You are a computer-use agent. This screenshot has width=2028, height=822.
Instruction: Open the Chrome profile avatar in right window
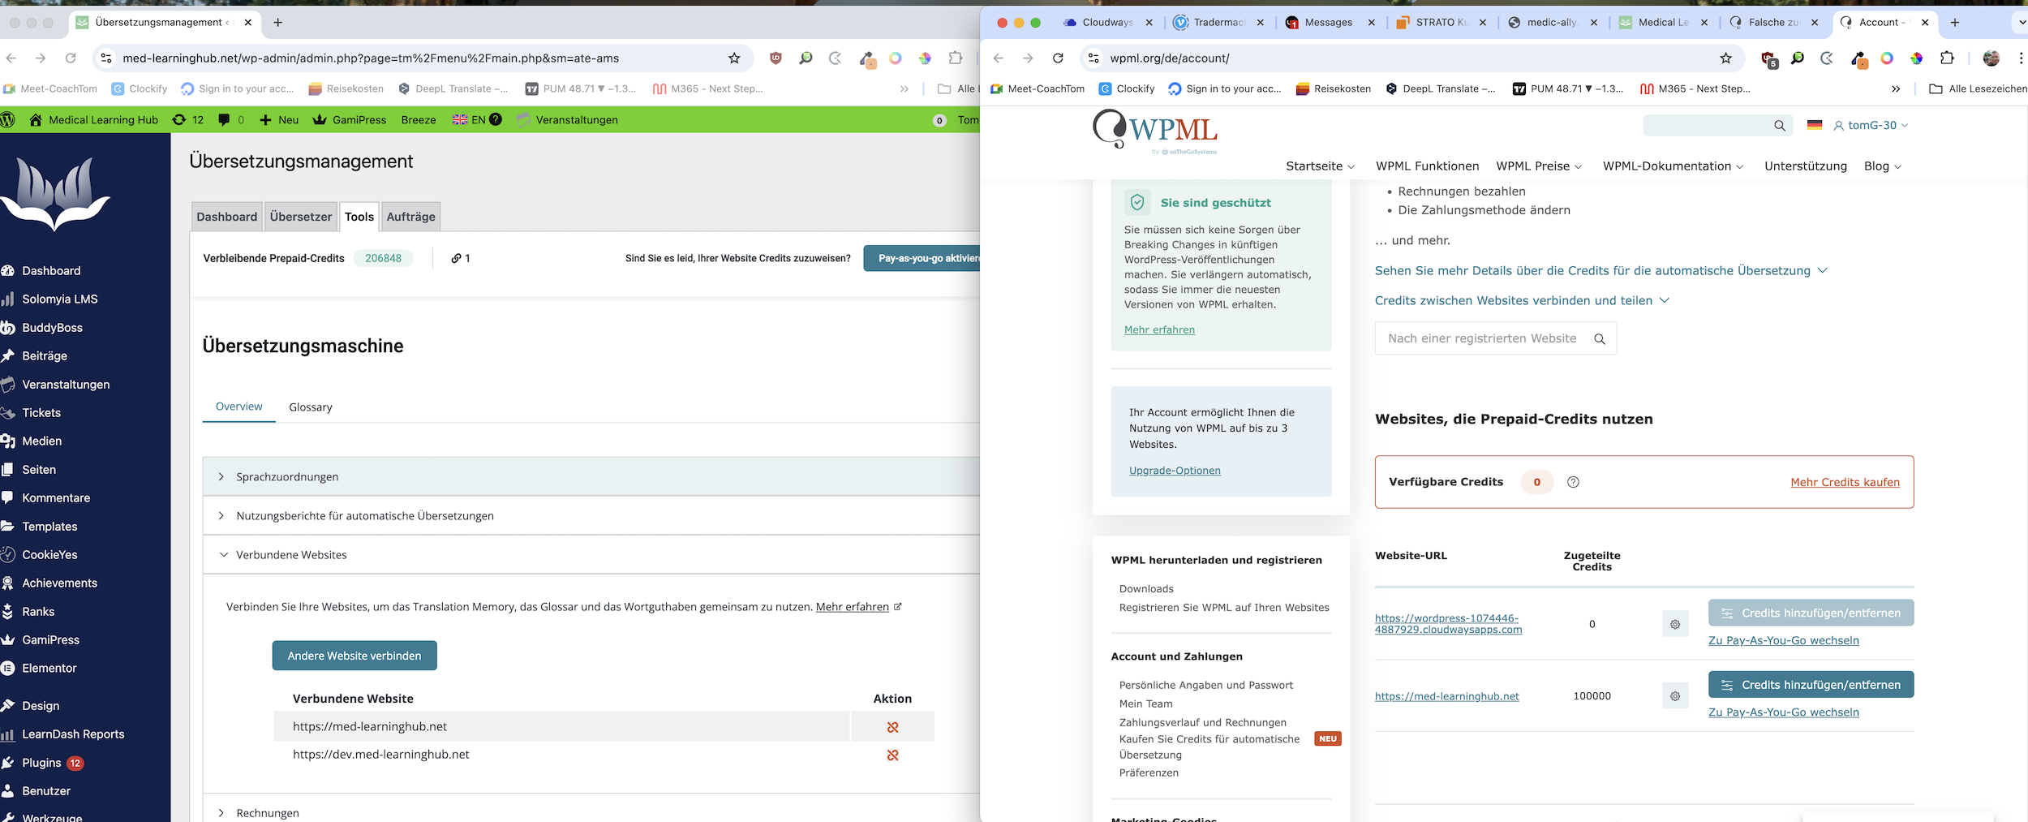point(1991,58)
